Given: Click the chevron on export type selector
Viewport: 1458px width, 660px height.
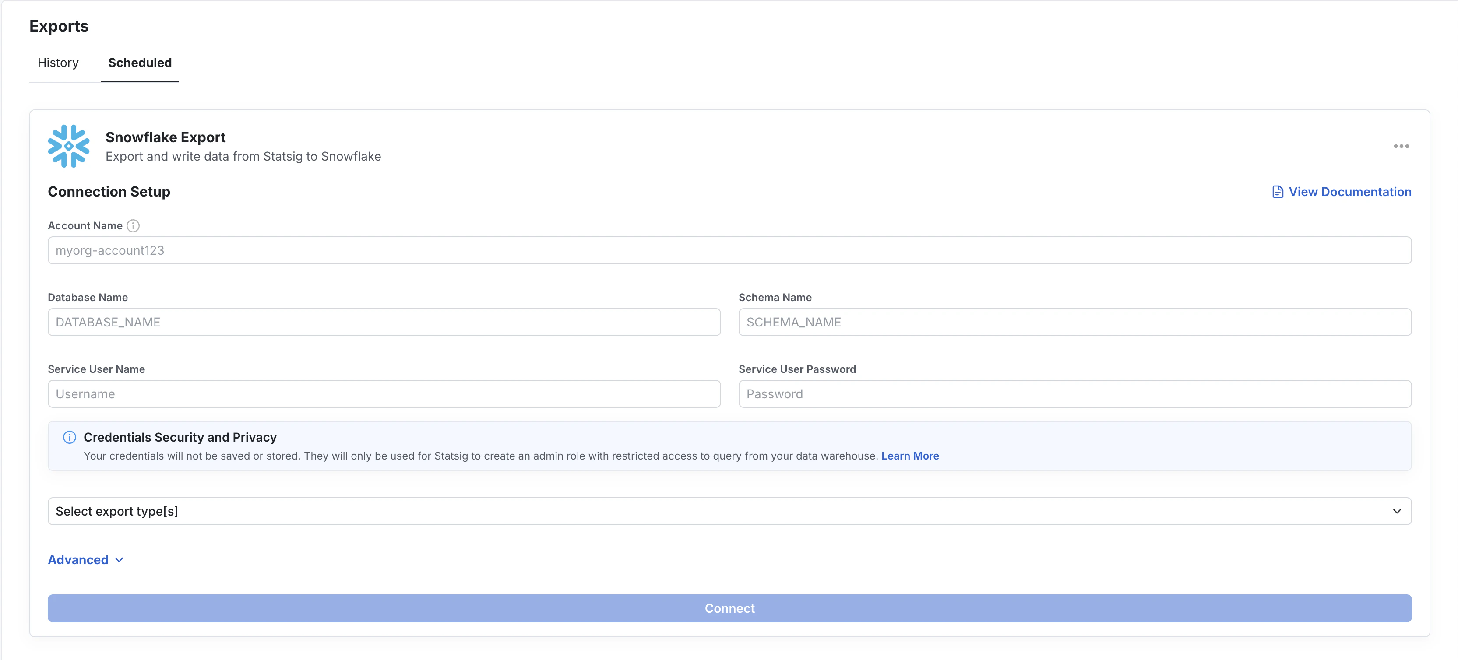Looking at the screenshot, I should (1398, 511).
